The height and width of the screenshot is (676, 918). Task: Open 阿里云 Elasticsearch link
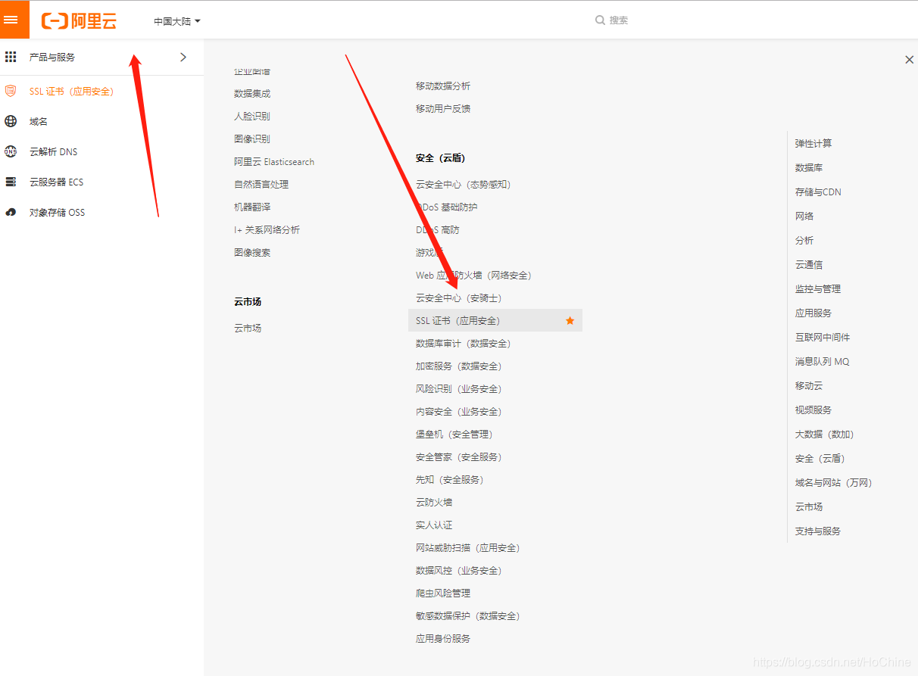pos(274,162)
